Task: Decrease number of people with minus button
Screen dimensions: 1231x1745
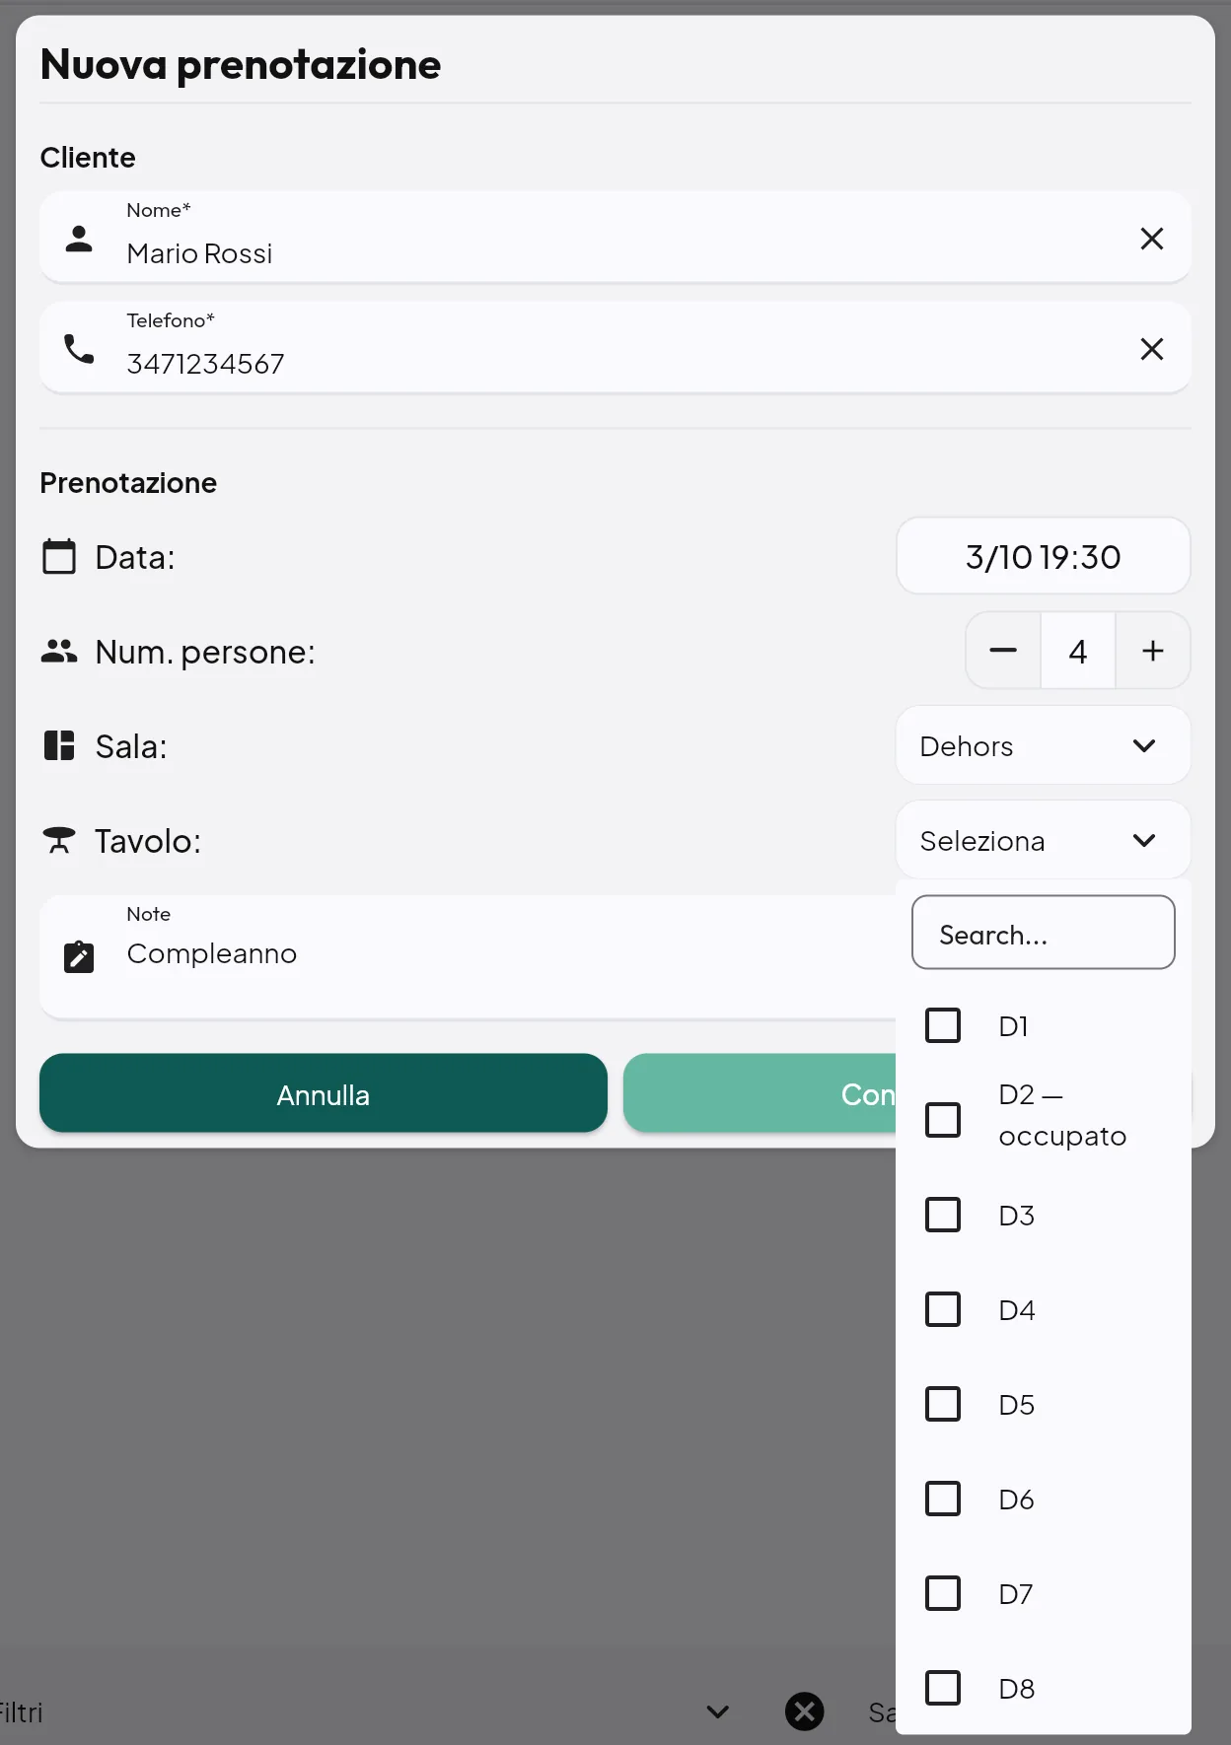Action: coord(1003,651)
